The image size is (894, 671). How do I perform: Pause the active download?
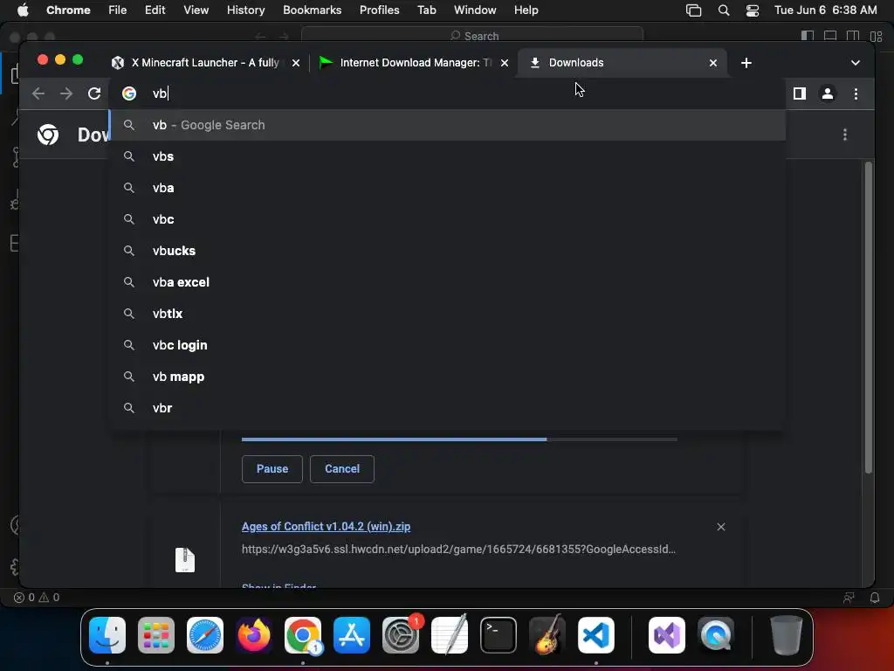tap(272, 469)
